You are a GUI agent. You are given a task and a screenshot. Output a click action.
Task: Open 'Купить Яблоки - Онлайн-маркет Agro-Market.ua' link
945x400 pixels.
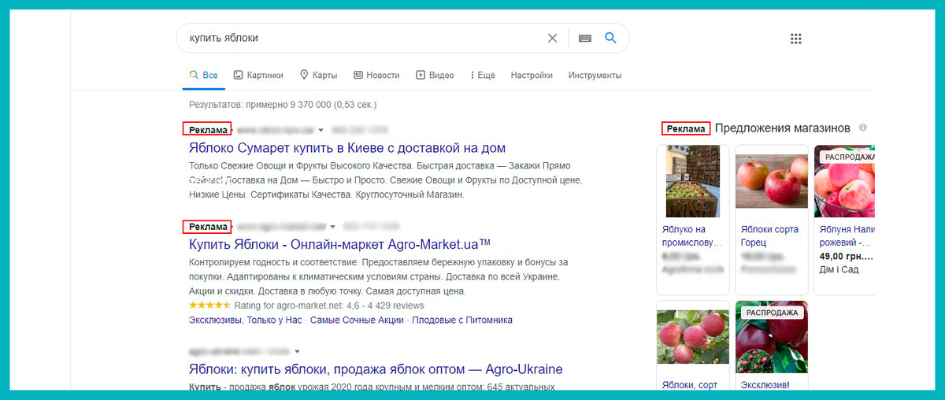tap(340, 244)
